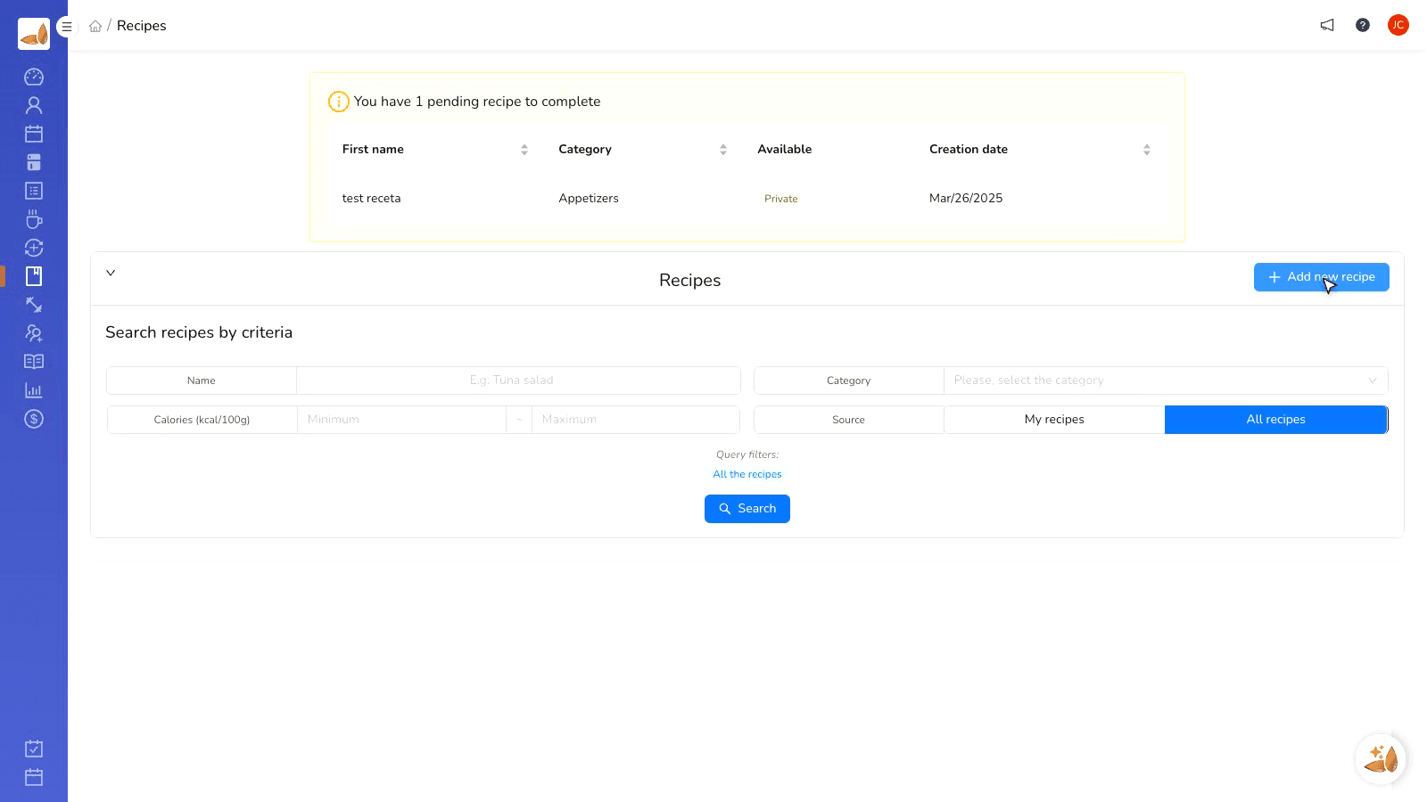1427x802 pixels.
Task: Click the info icon in pending notice
Action: pyautogui.click(x=339, y=102)
